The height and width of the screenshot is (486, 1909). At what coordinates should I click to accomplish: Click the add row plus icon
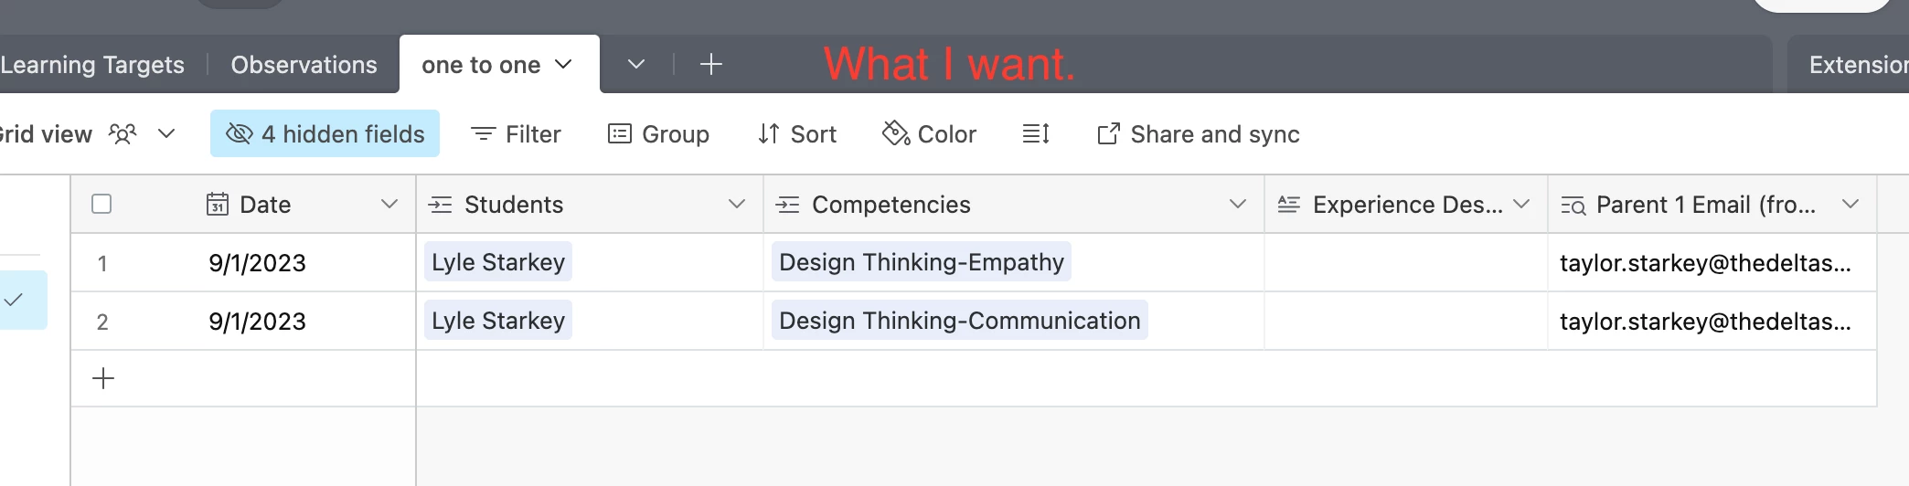103,378
